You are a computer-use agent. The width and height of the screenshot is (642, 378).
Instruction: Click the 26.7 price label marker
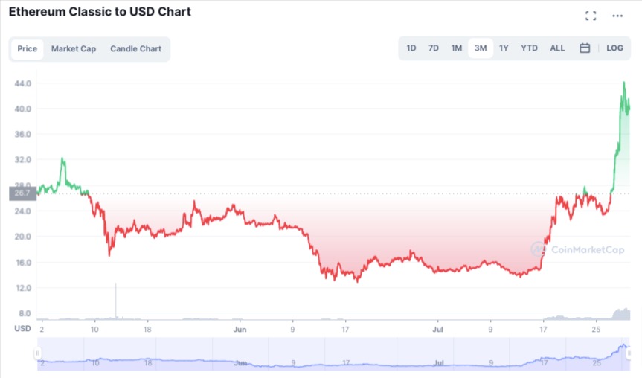pyautogui.click(x=22, y=193)
